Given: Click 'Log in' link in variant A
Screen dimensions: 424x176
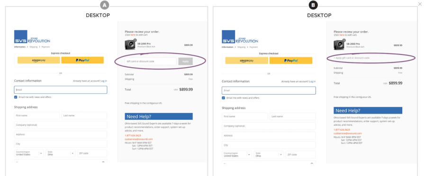Looking at the screenshot, I should (104, 81).
